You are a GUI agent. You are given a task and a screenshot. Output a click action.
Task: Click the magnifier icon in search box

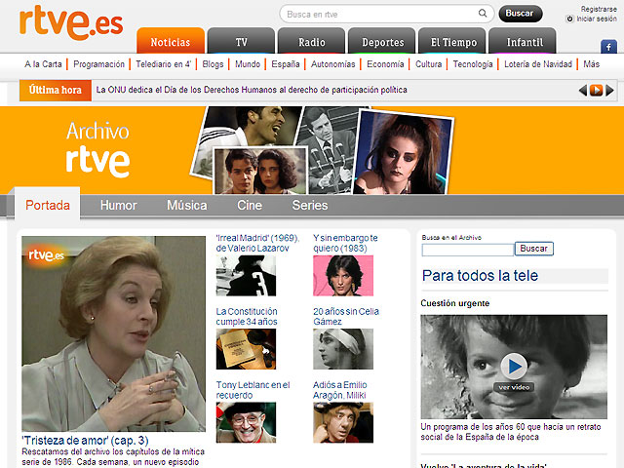(x=483, y=14)
